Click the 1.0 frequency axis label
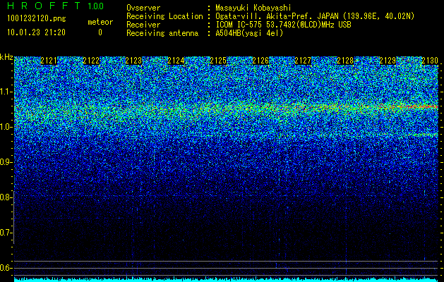The height and width of the screenshot is (282, 444). tap(6, 127)
